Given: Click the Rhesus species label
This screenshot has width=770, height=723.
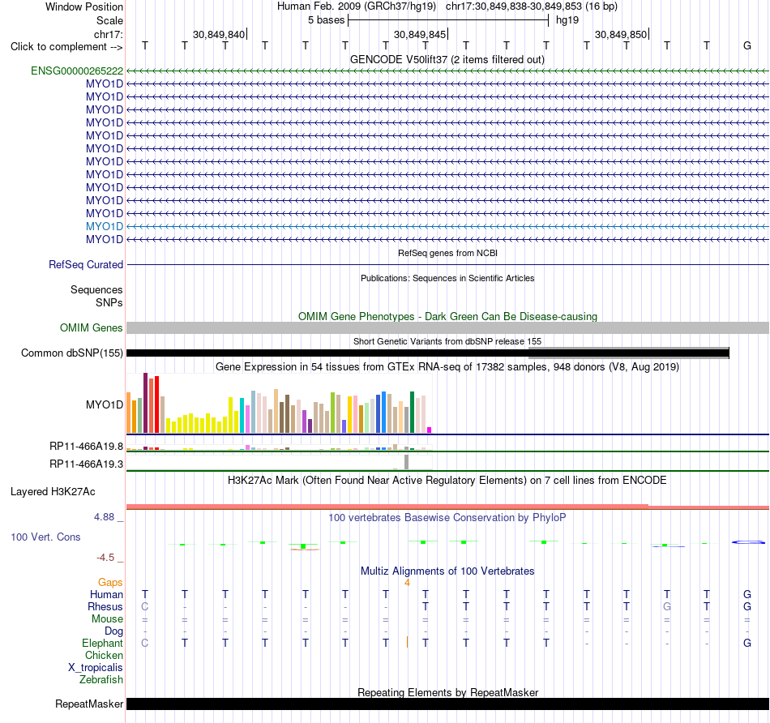Looking at the screenshot, I should click(105, 607).
